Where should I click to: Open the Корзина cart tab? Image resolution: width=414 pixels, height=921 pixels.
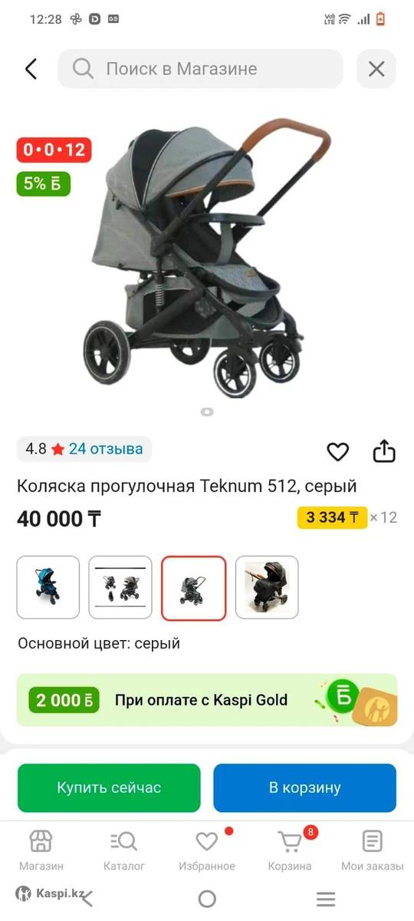(290, 850)
